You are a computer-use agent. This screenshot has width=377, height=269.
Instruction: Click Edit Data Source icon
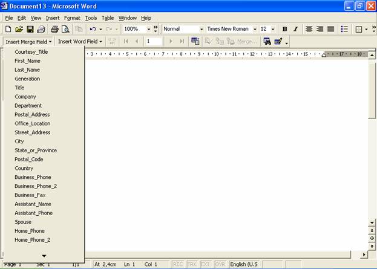coord(278,41)
